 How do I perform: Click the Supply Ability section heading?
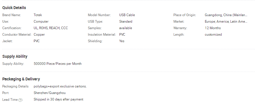tap(15, 56)
